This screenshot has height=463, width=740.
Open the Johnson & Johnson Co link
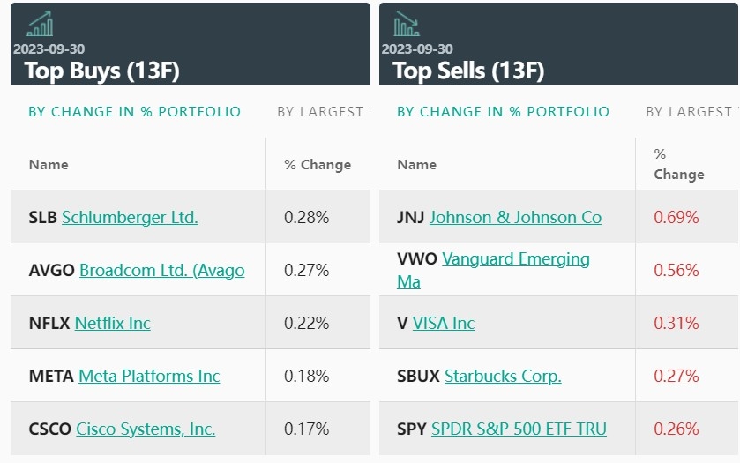[515, 217]
